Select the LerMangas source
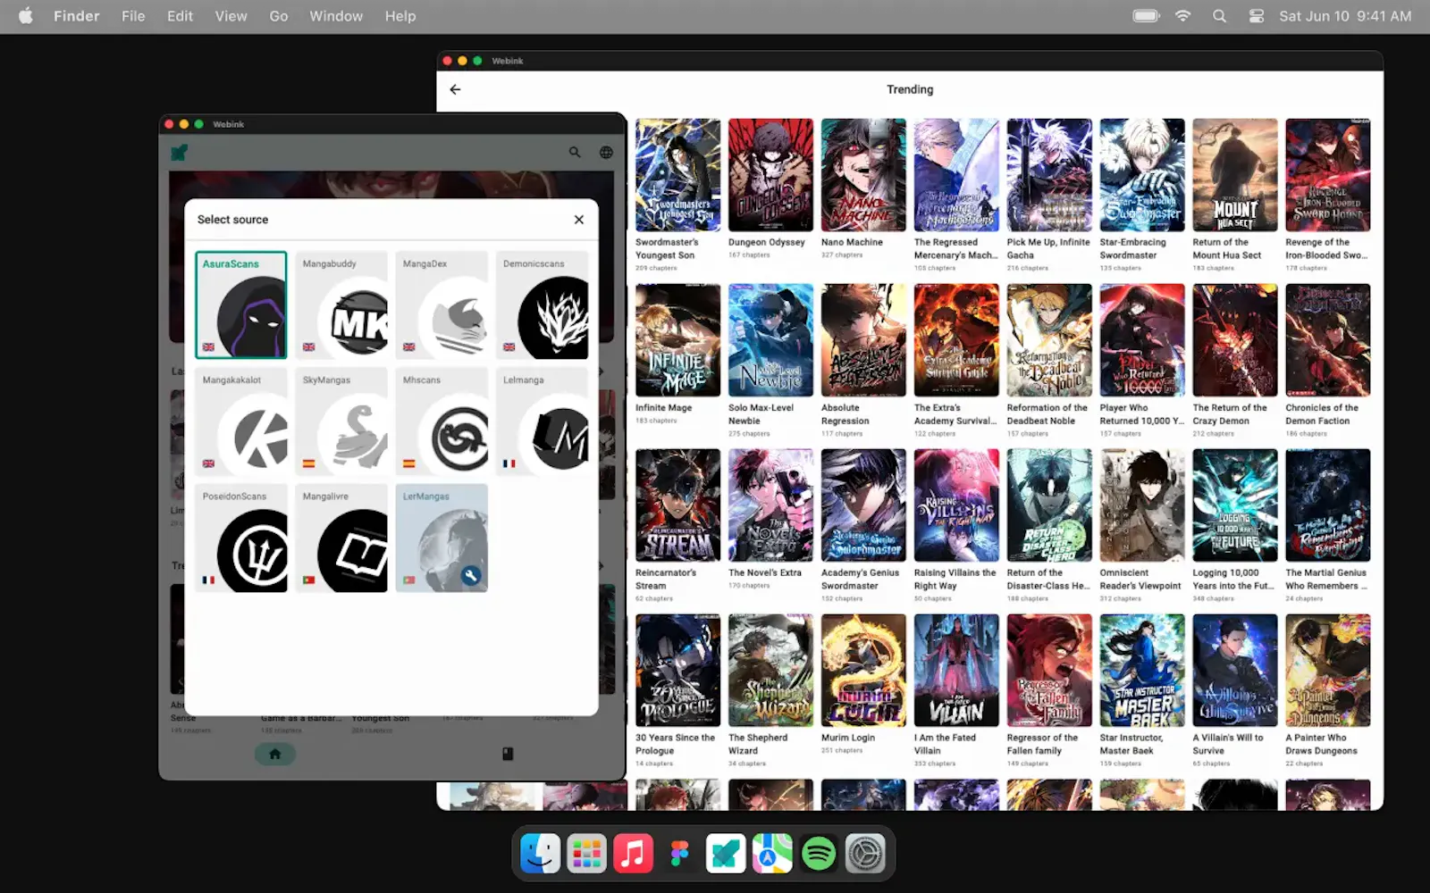The height and width of the screenshot is (893, 1430). (442, 538)
